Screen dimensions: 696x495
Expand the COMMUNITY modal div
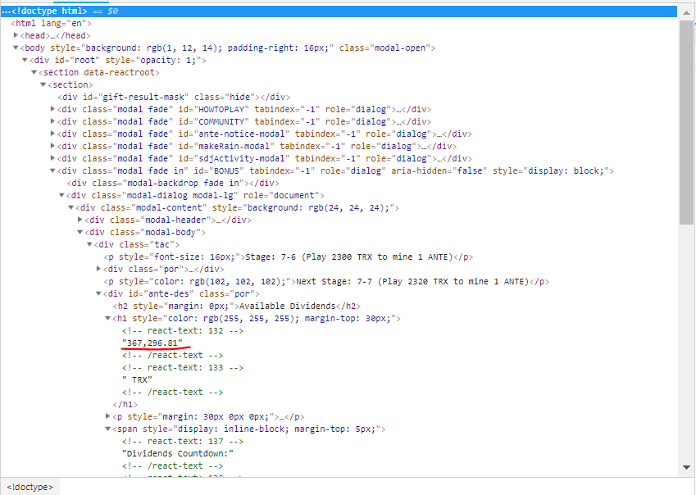52,121
